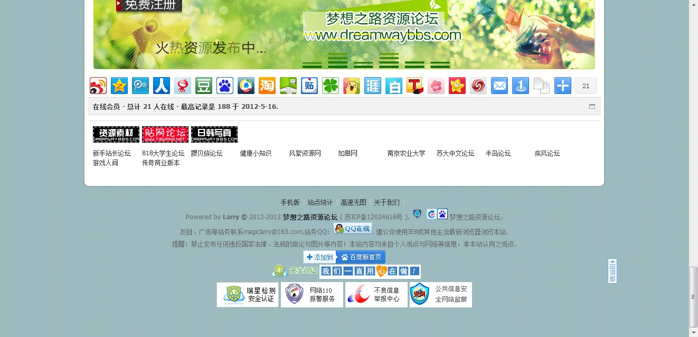Image resolution: width=698 pixels, height=337 pixels.
Task: Click QQ在线 chat button
Action: tap(353, 229)
